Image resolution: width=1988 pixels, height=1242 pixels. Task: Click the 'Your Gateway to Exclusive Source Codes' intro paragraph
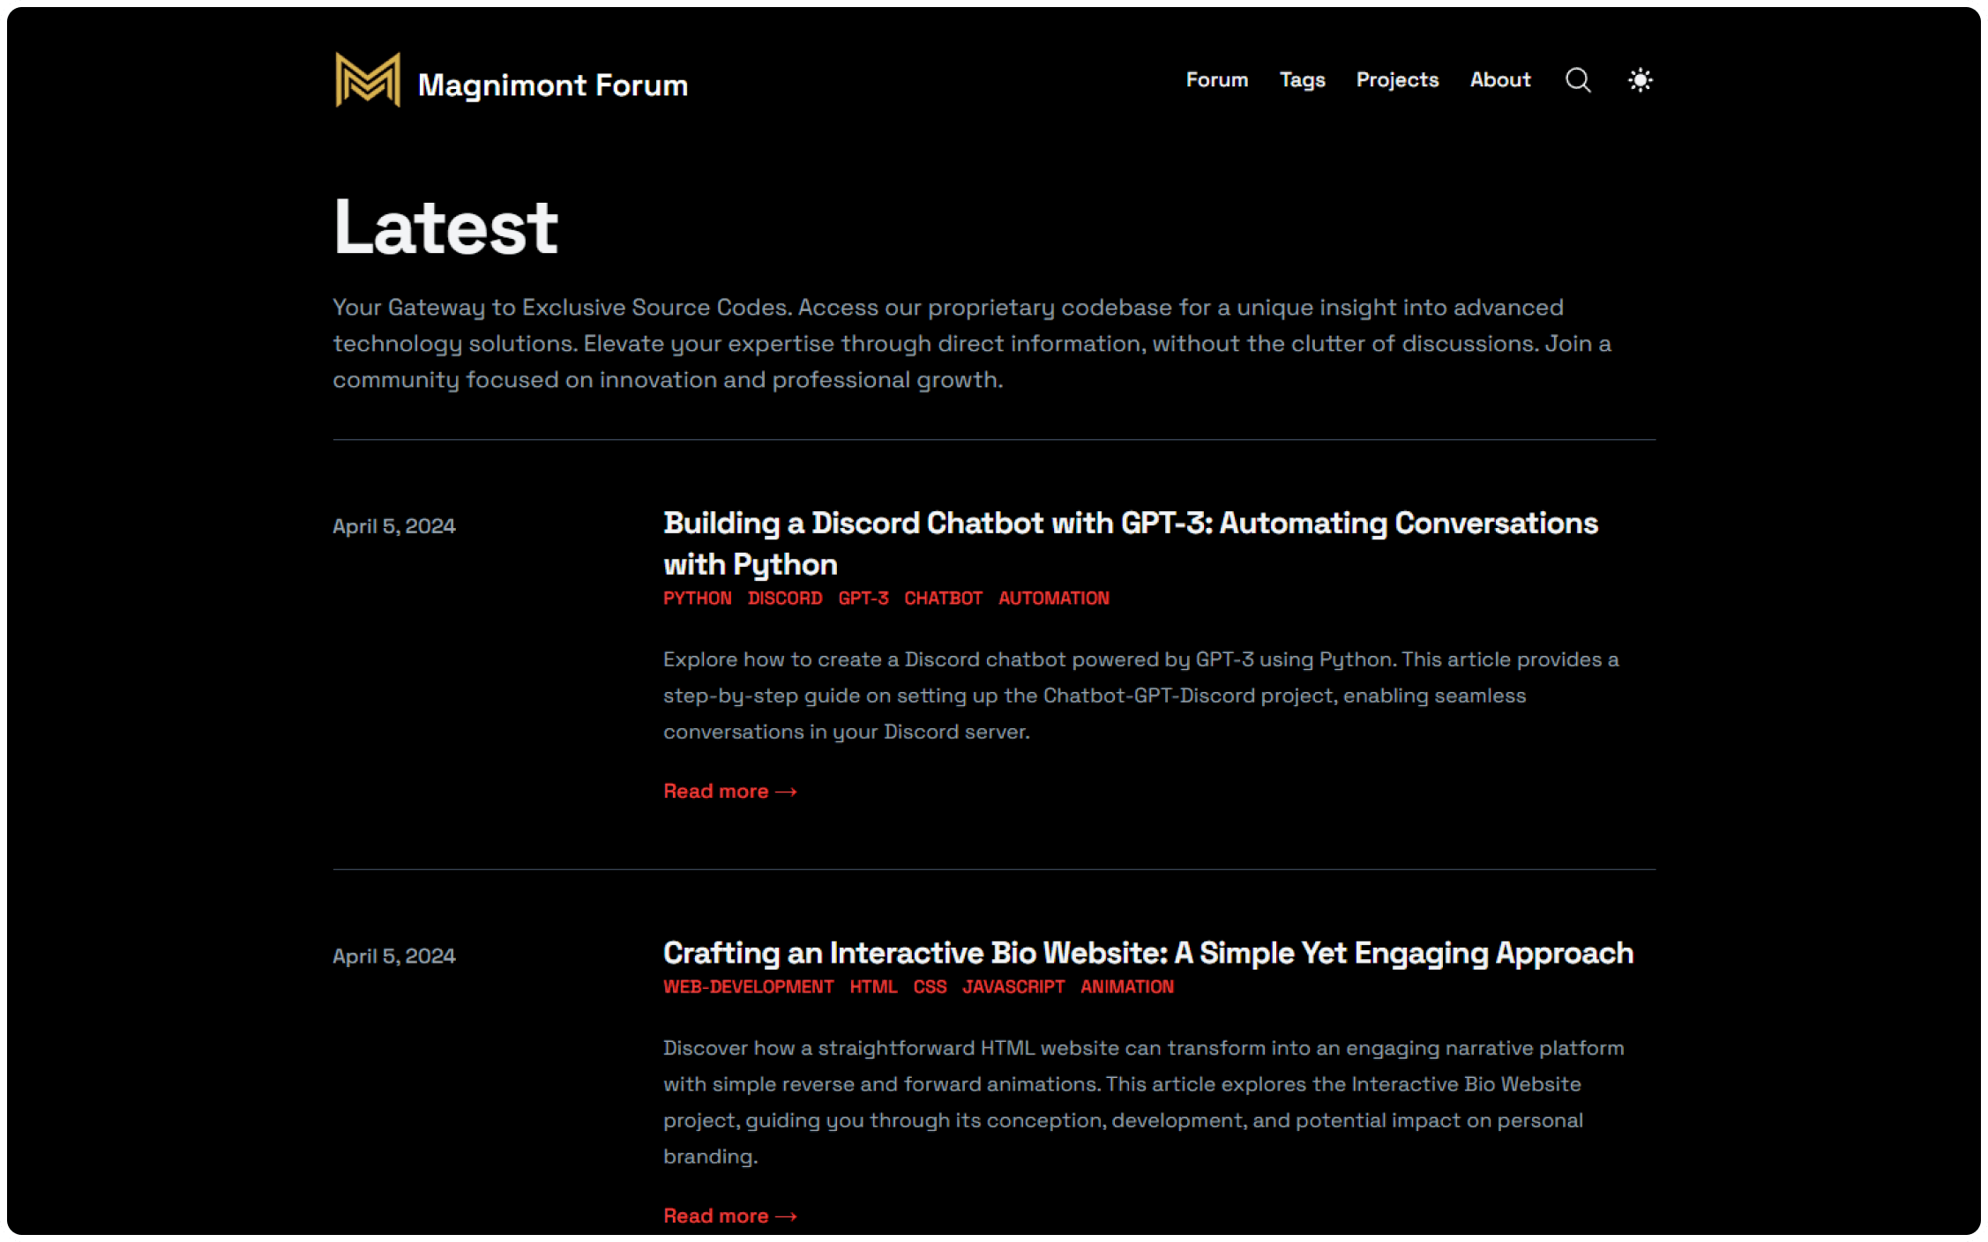(972, 344)
